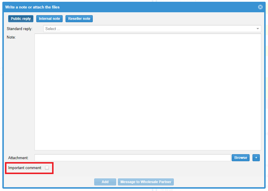Click inside the Attachment path field
This screenshot has width=268, height=191.
pos(133,158)
